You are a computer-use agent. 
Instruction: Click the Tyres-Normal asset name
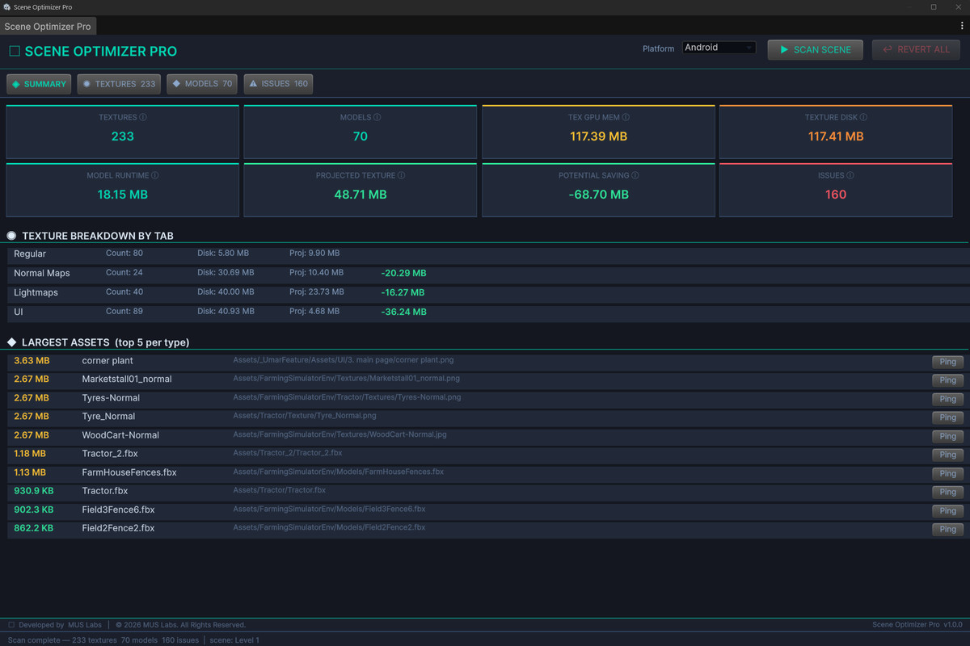click(x=111, y=398)
